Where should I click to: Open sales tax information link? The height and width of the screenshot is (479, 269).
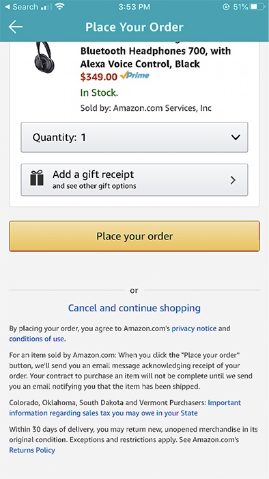pos(125,408)
